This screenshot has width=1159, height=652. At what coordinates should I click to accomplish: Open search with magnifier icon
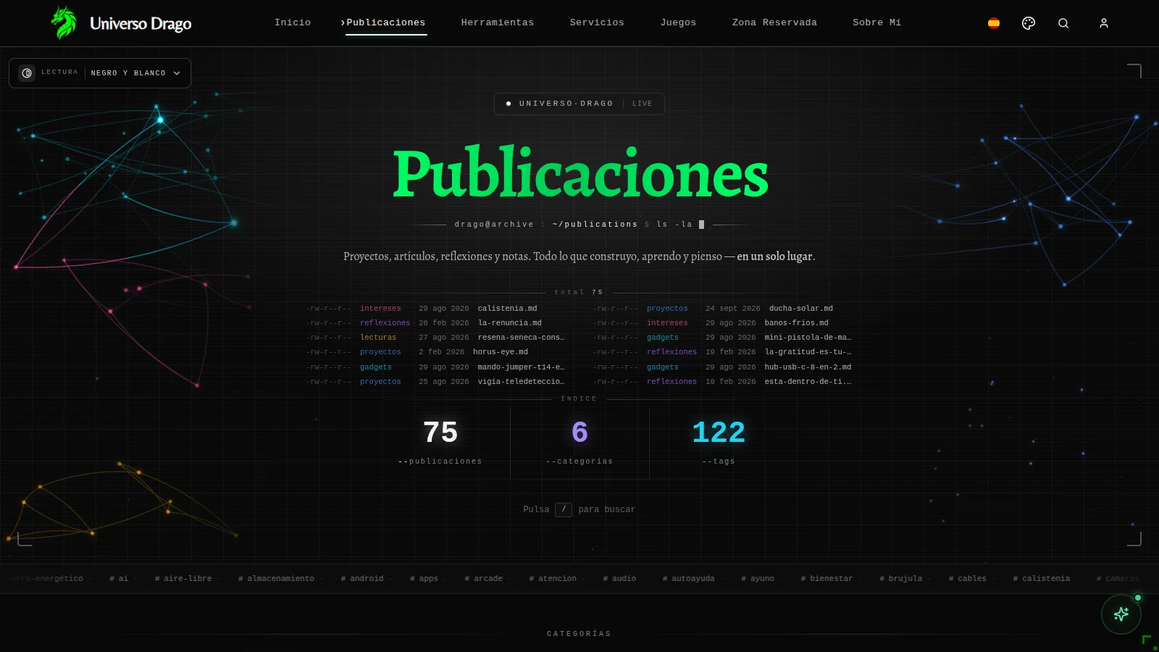click(x=1063, y=23)
